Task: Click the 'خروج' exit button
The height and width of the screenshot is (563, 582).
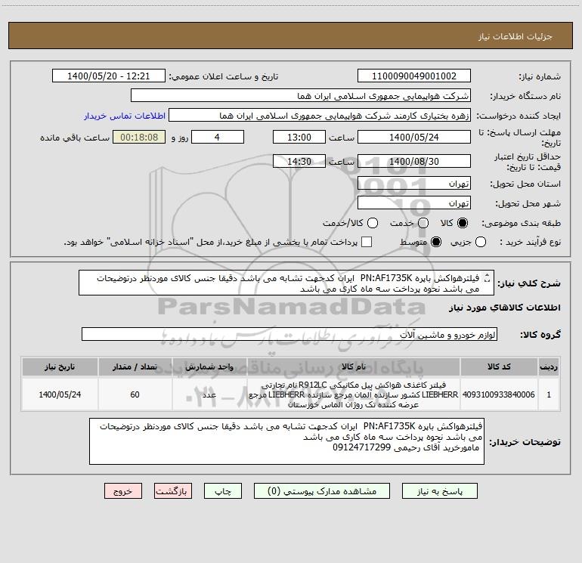Action: [x=123, y=491]
